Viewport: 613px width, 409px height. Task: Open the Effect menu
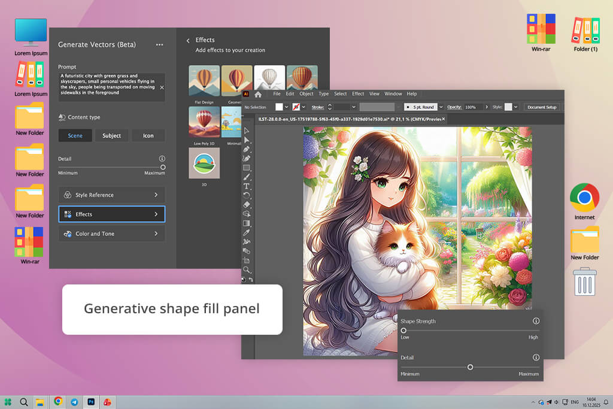tap(358, 94)
